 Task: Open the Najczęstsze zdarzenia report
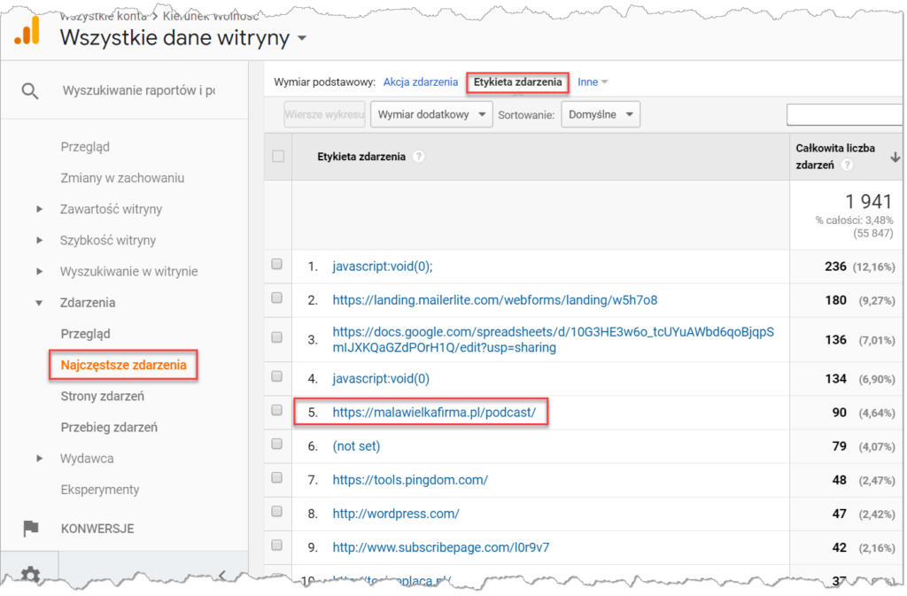tap(123, 365)
